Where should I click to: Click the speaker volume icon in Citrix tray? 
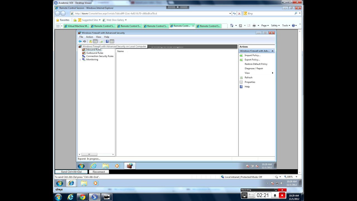tap(282, 183)
